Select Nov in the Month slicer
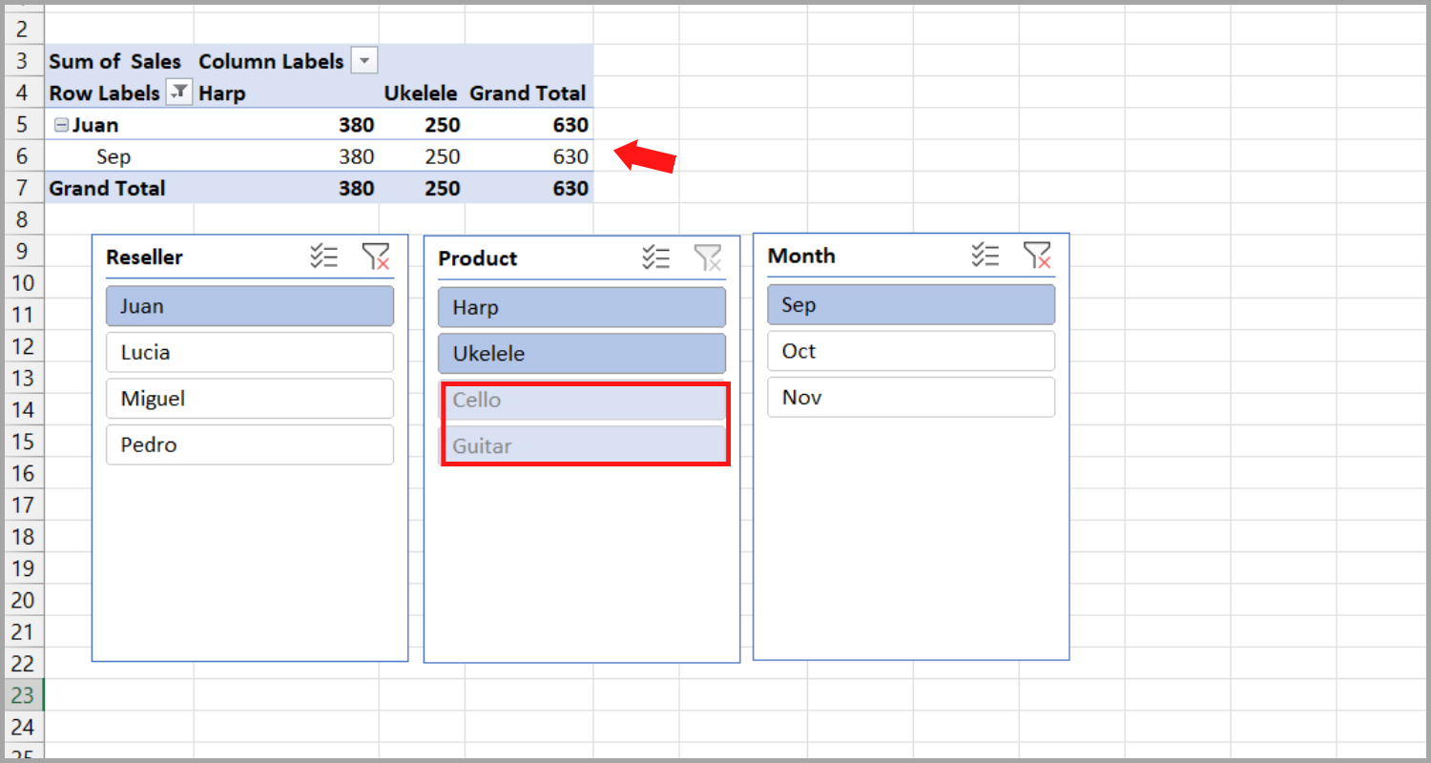The height and width of the screenshot is (763, 1431). [x=910, y=397]
